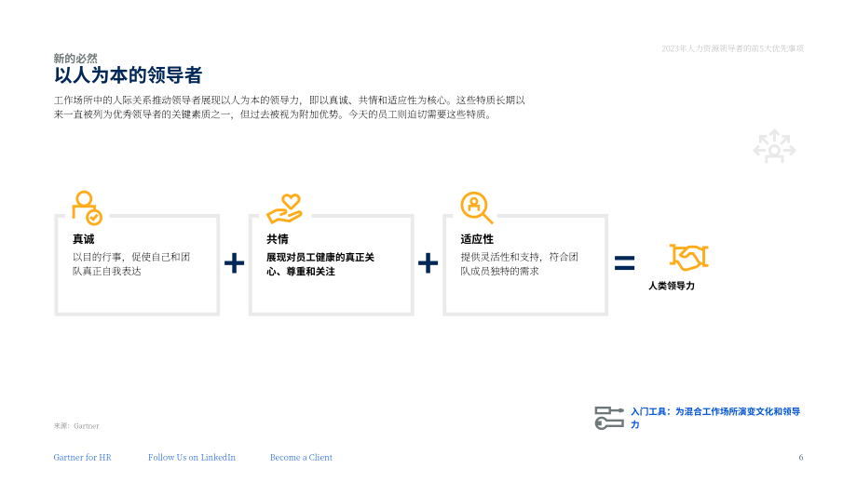The width and height of the screenshot is (857, 482).
Task: Click the description starting 提供灵活性和支持
Action: coord(519,263)
